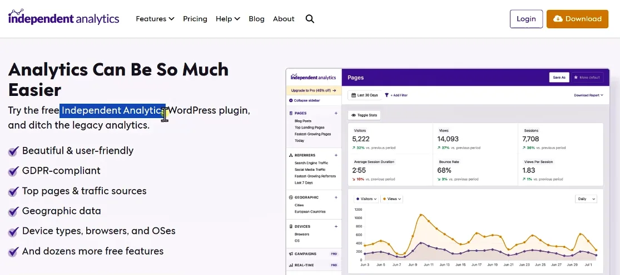Open the Pricing page
The width and height of the screenshot is (620, 275).
(x=195, y=18)
